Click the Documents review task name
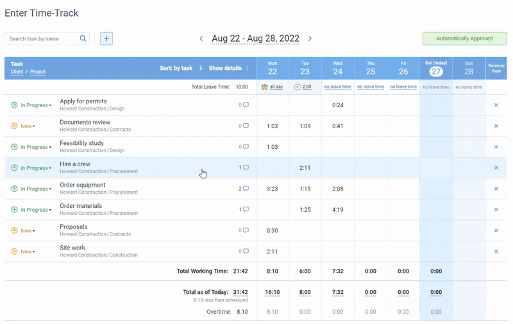513x324 pixels. [x=85, y=122]
